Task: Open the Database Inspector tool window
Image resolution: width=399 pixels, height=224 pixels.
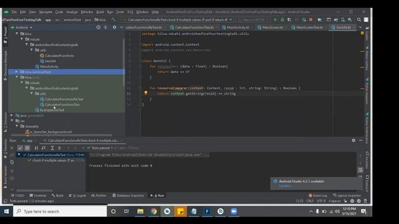Action: point(128,195)
